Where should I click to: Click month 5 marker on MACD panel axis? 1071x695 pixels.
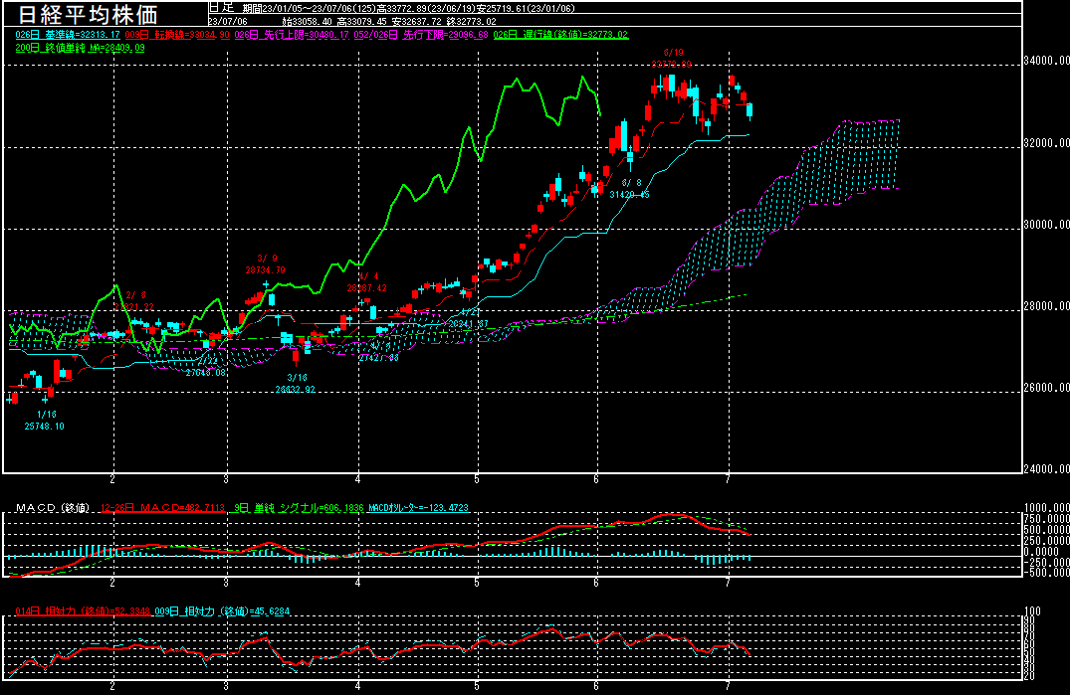pyautogui.click(x=477, y=584)
